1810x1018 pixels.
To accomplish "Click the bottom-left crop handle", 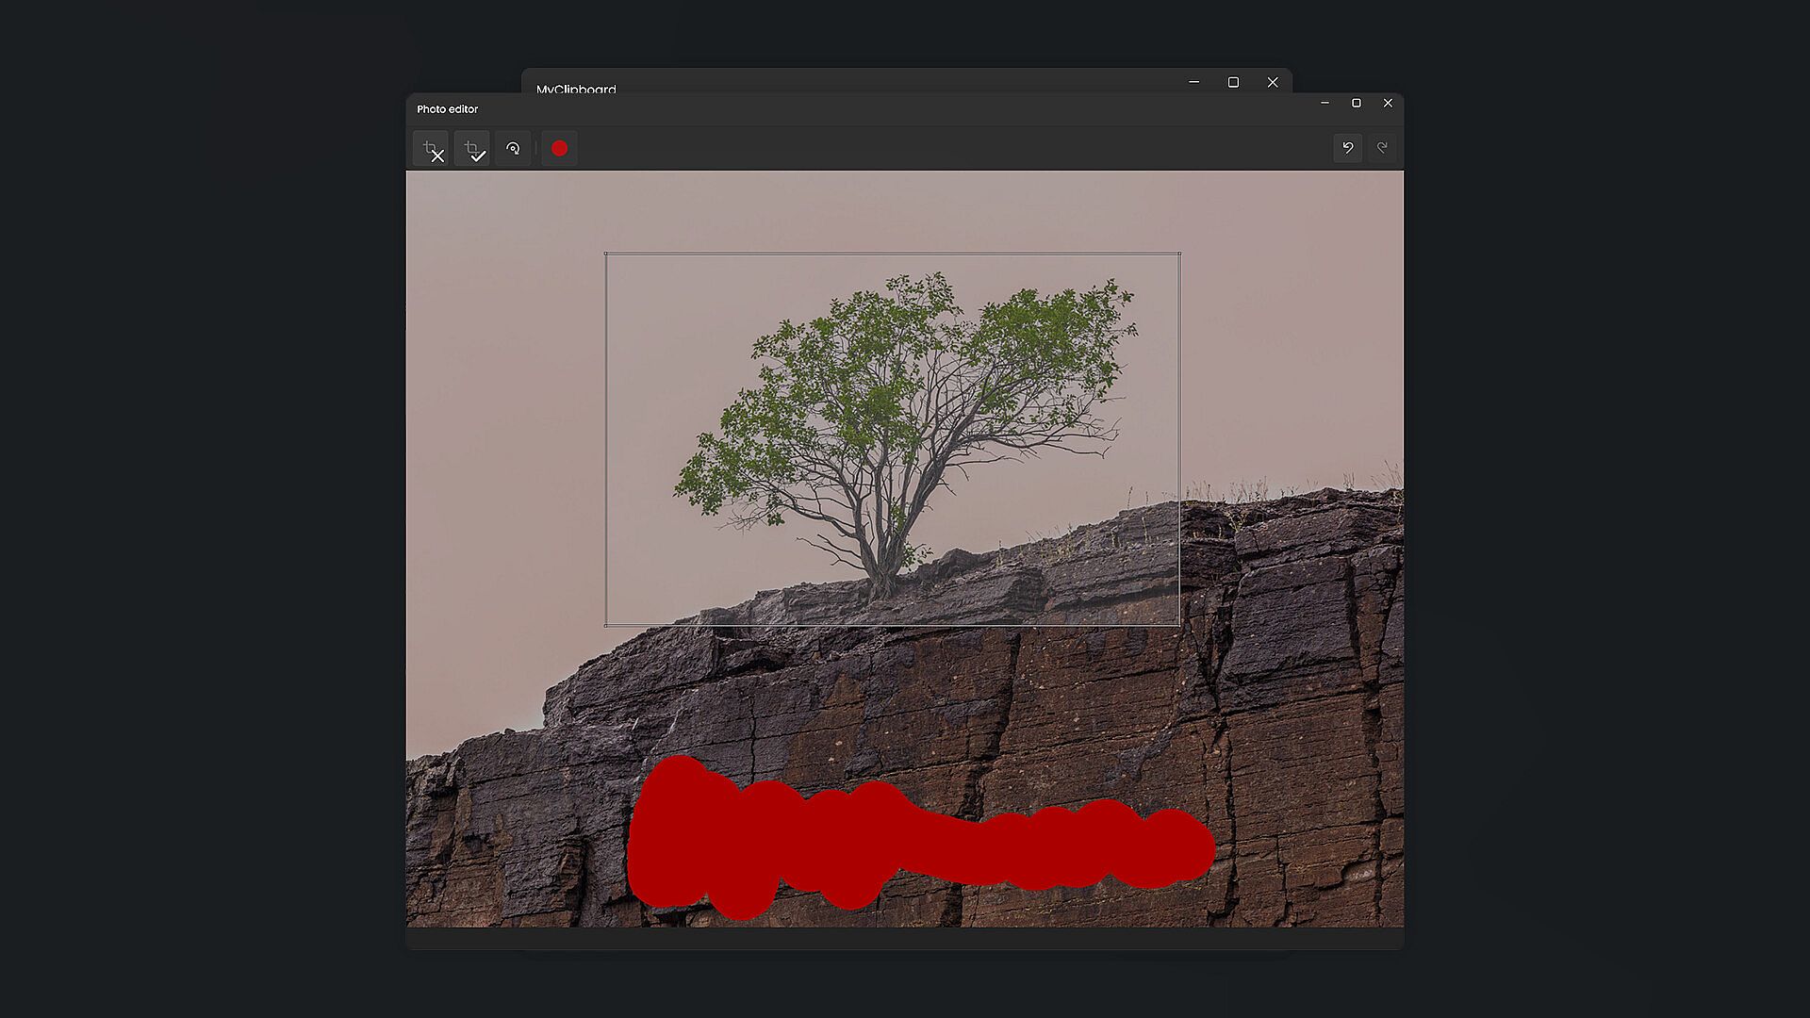I will (x=606, y=625).
